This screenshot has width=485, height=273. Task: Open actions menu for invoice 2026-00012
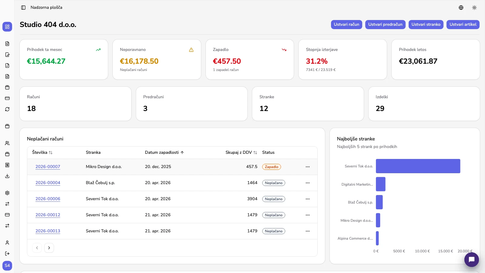[308, 215]
